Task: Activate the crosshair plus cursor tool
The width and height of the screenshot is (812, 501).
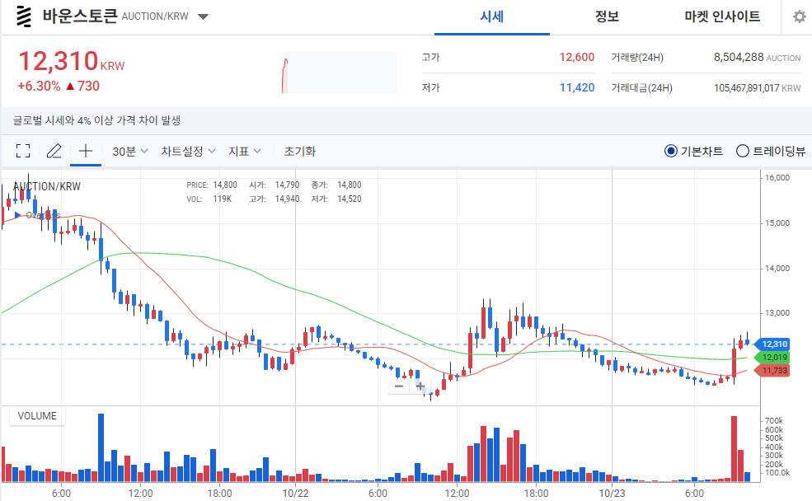Action: pos(85,150)
